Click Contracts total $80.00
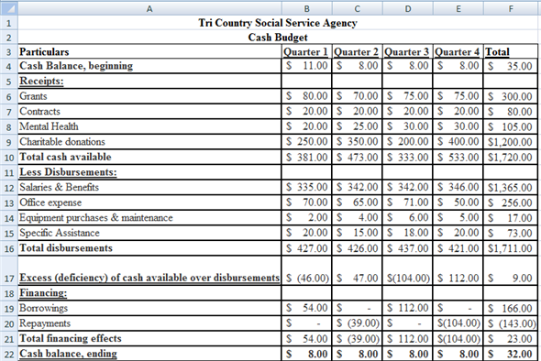541x361 pixels. point(511,112)
